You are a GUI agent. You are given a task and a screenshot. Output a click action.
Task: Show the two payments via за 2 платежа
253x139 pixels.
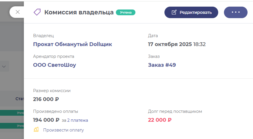[75, 120]
